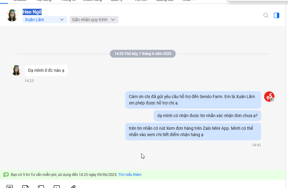Select the reply mentioning Zalo Mini App
This screenshot has height=188, width=288.
point(193,132)
